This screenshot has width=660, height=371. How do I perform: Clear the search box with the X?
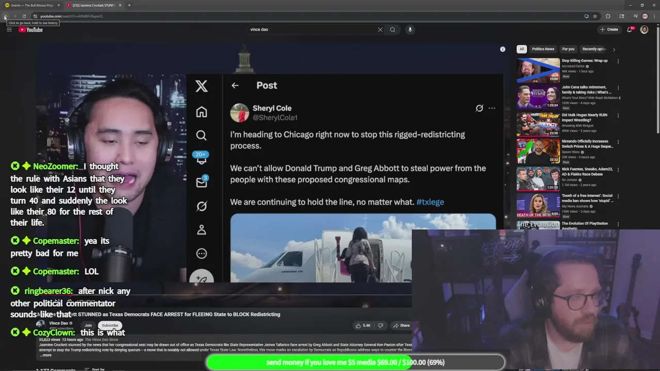[x=380, y=29]
